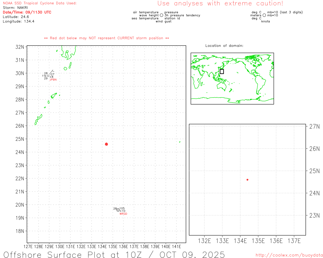
Task: Click the 127E longitude axis label
Action: [28, 247]
